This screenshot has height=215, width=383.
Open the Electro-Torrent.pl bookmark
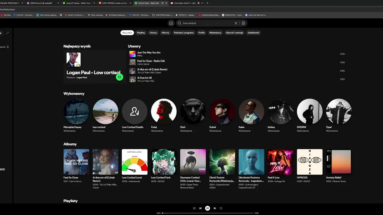point(75,15)
